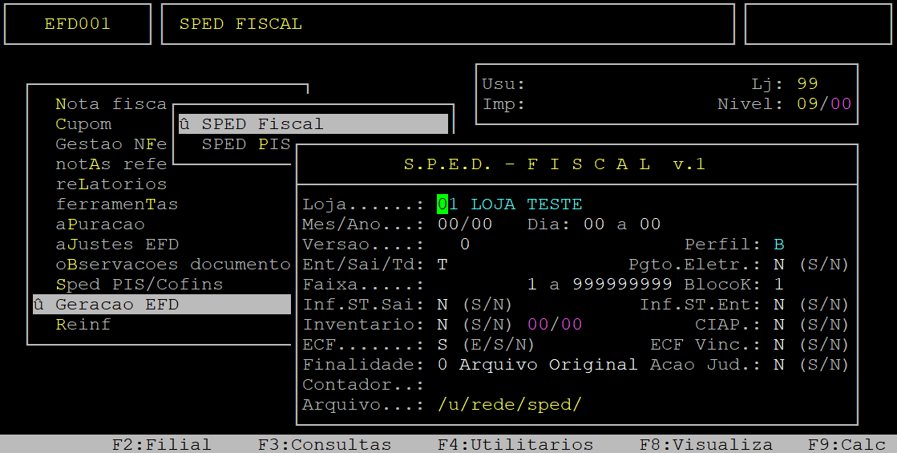
Task: Toggle Acao Jud. S/N value
Action: pyautogui.click(x=778, y=364)
